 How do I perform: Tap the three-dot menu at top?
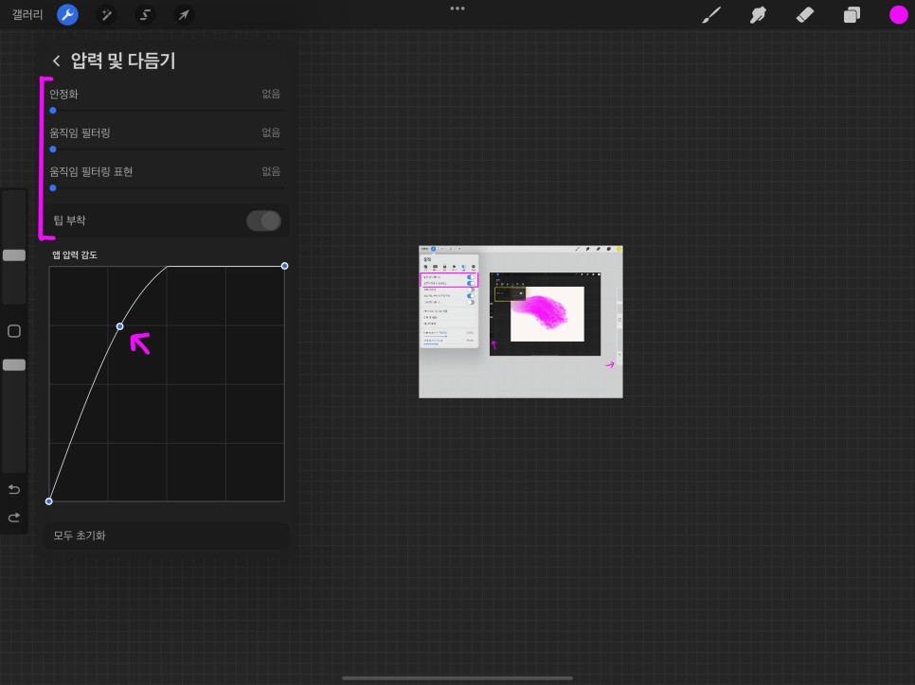coord(457,9)
